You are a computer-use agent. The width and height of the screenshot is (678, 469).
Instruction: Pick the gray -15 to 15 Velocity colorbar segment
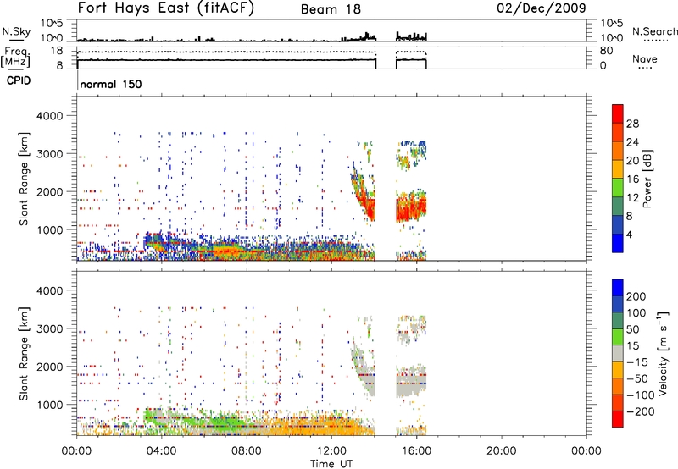[x=618, y=353]
